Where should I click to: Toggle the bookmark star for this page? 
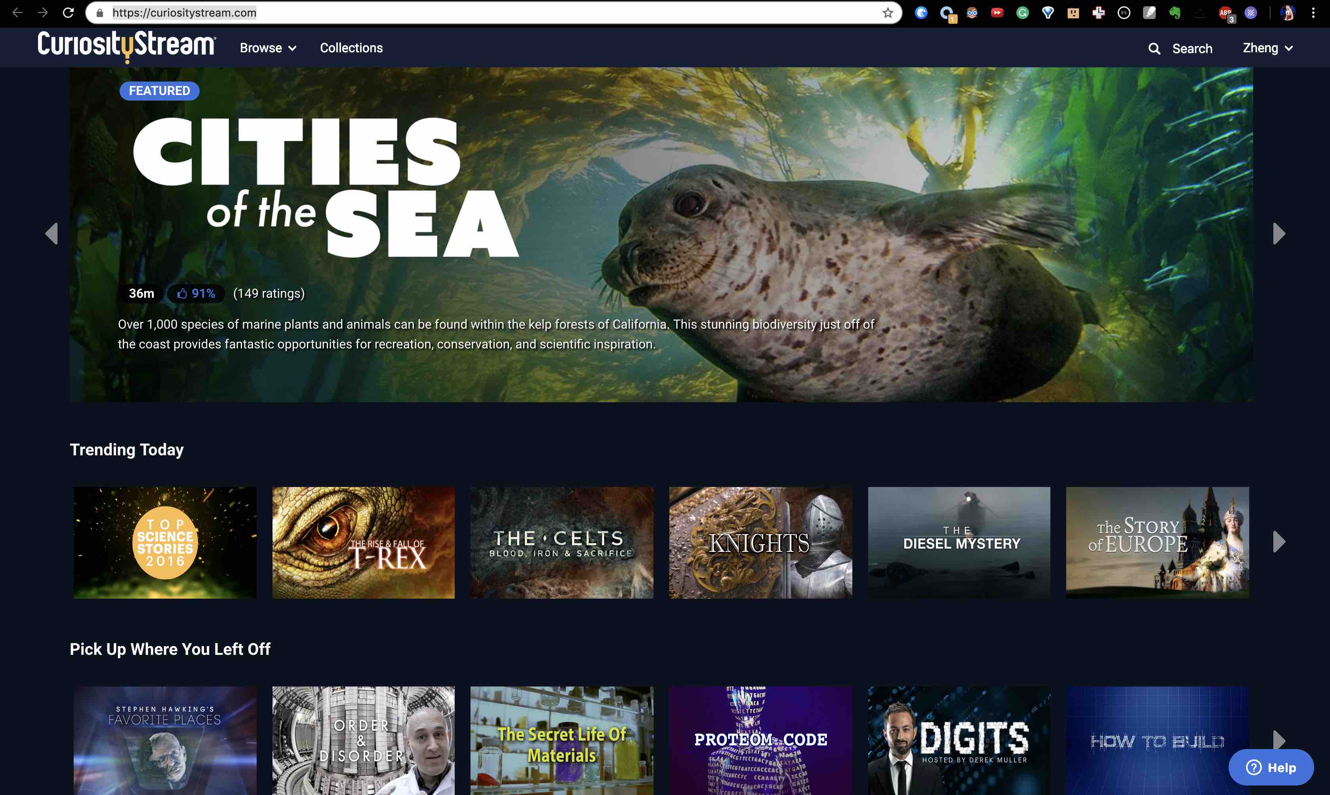pos(888,13)
